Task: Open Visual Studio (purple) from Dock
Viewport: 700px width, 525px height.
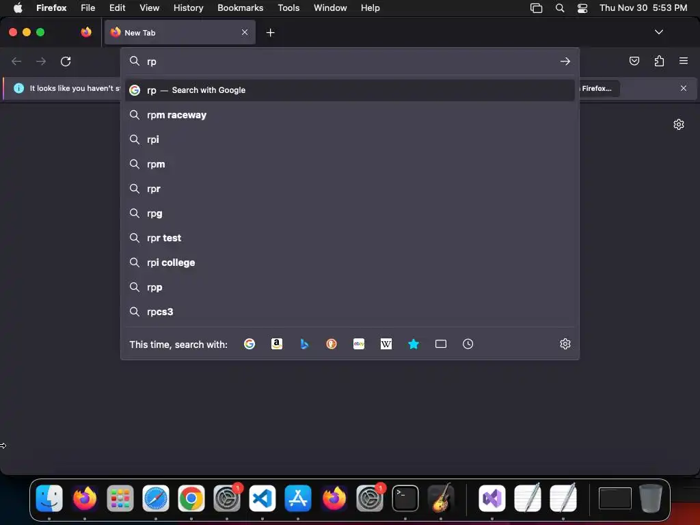Action: pyautogui.click(x=492, y=498)
